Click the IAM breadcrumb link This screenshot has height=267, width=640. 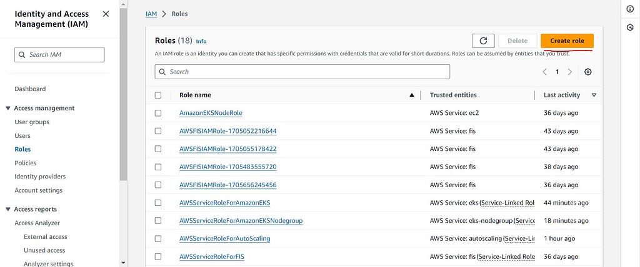click(151, 14)
